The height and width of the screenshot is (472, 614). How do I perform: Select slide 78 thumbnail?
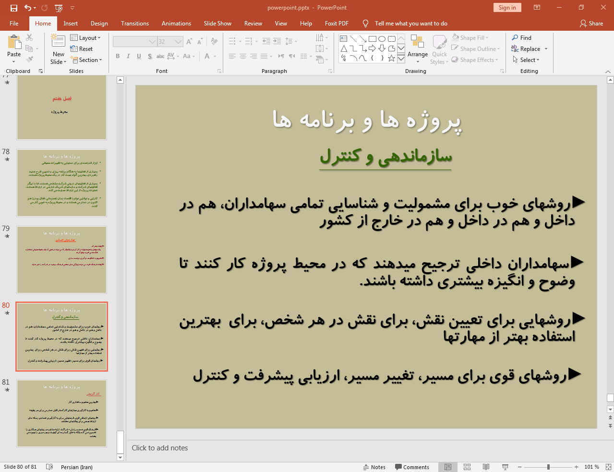[x=62, y=182]
